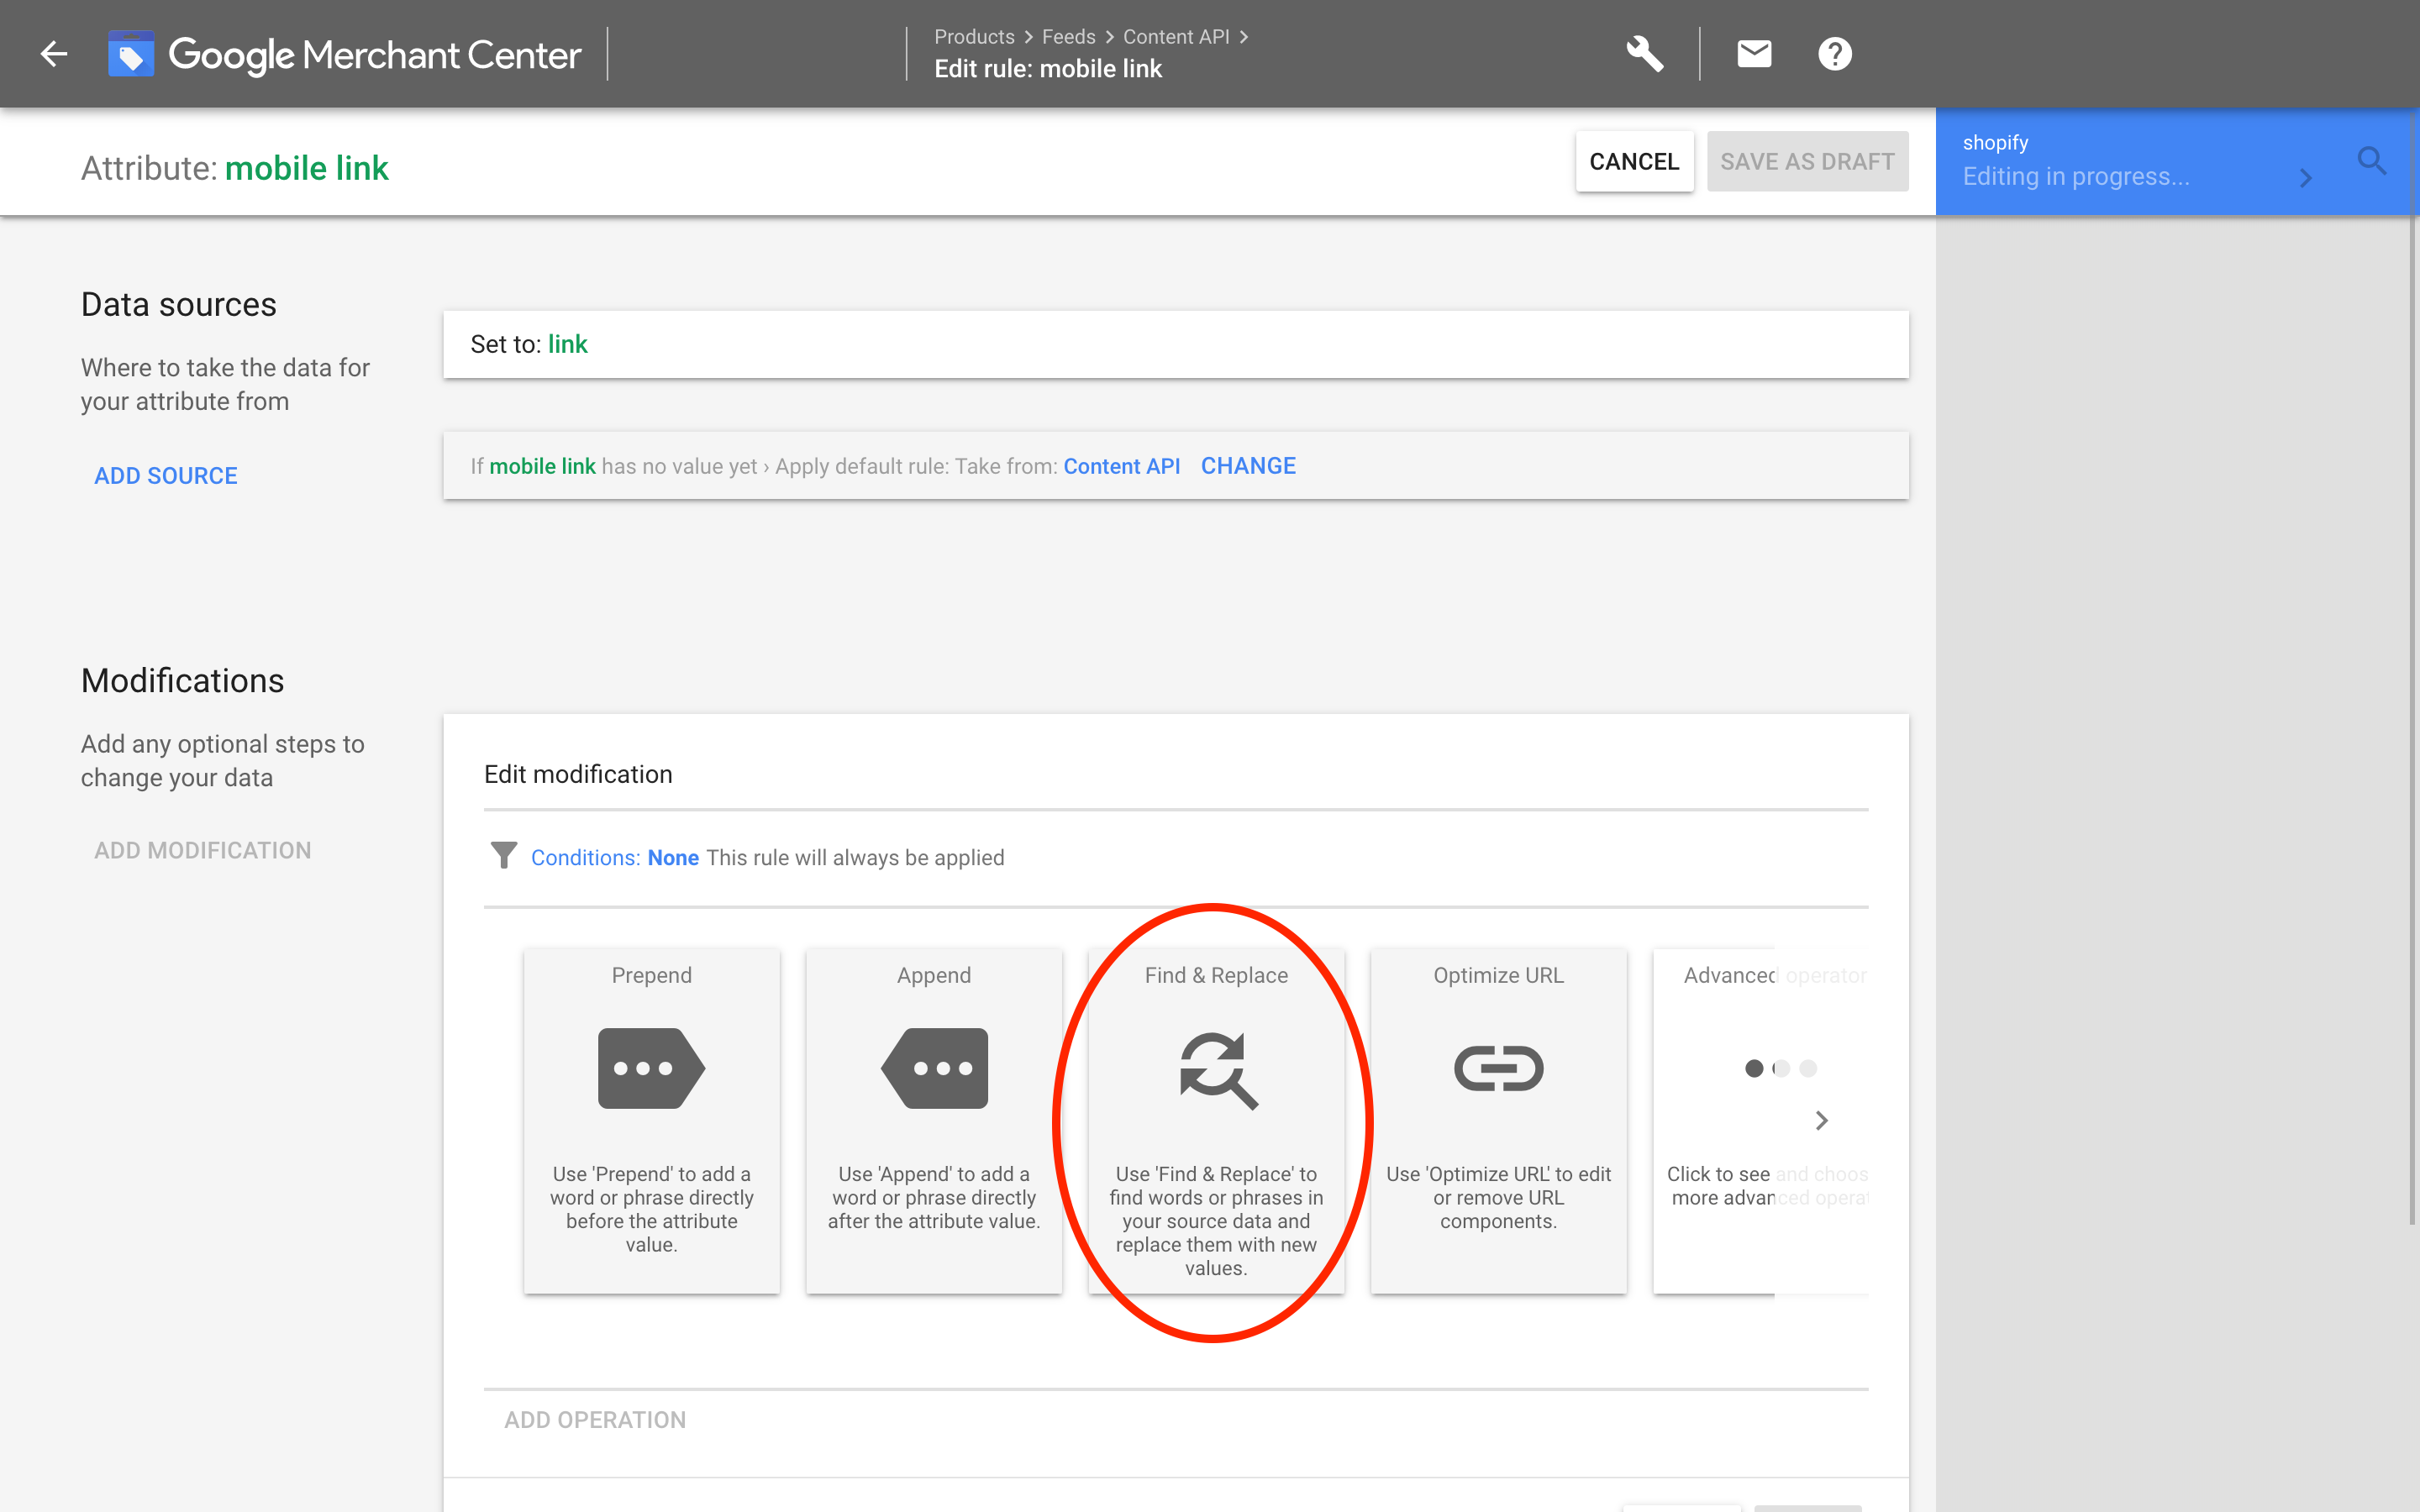
Task: Expand Advanced operators card chevron
Action: tap(1821, 1120)
